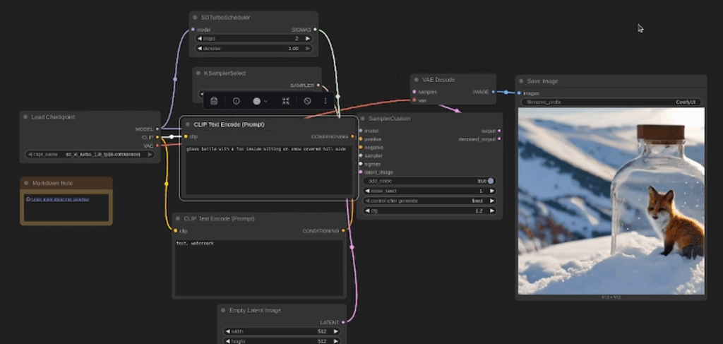Collapse the Load Checkpoint node via its dot
723x344 pixels.
(25, 117)
